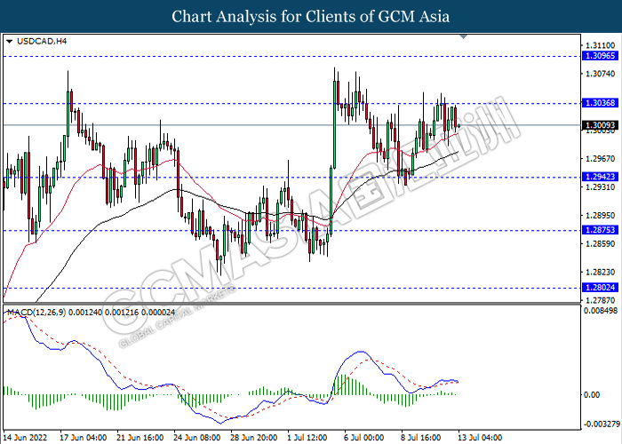Image resolution: width=622 pixels, height=444 pixels.
Task: Open the USDCAD,H4 symbol dropdown arrow
Action: coord(10,41)
